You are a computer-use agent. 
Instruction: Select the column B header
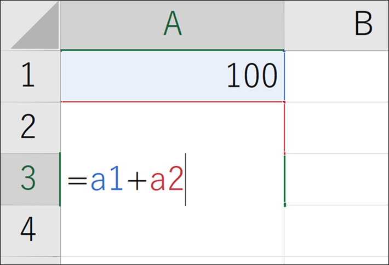[x=337, y=25]
